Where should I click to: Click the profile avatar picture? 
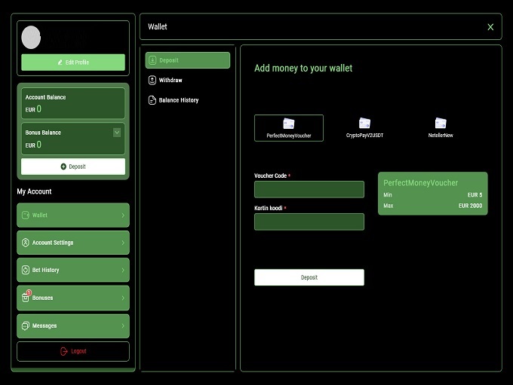pos(32,37)
